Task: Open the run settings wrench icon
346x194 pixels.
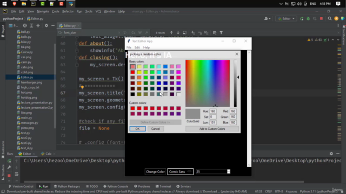Action: (x=9, y=168)
